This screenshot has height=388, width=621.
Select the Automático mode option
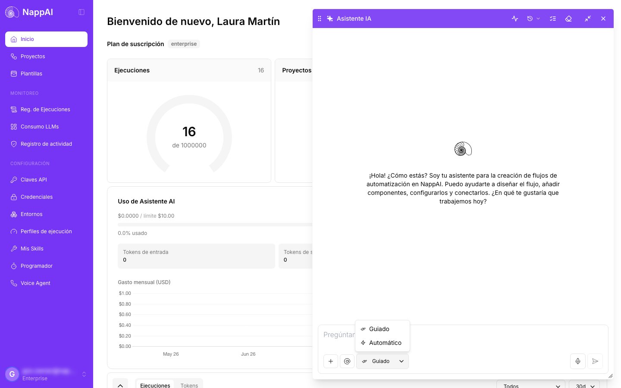[383, 343]
